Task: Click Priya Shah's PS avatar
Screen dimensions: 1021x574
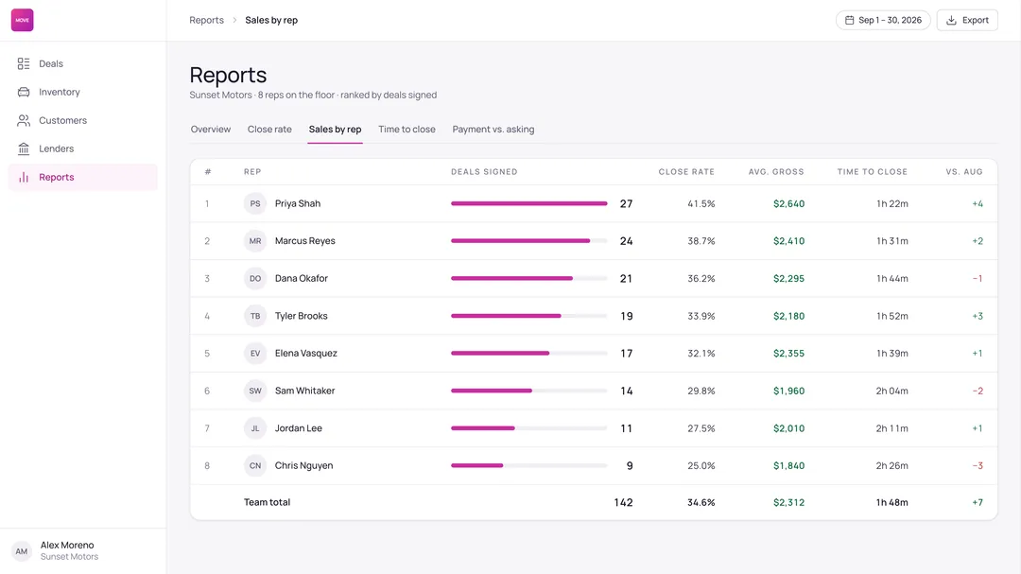Action: click(x=255, y=204)
